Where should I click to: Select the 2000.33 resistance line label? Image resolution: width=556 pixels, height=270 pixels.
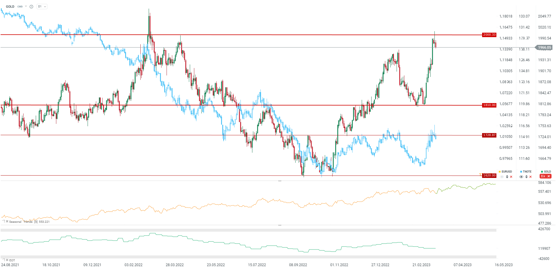click(489, 35)
